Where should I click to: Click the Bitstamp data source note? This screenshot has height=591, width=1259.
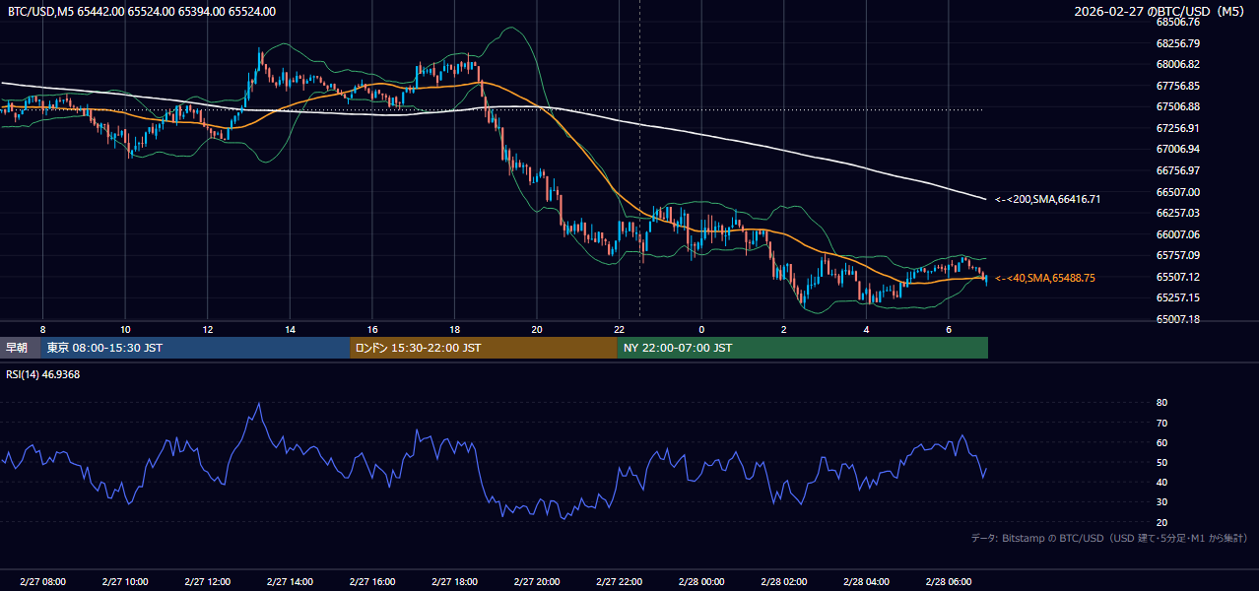point(1109,538)
